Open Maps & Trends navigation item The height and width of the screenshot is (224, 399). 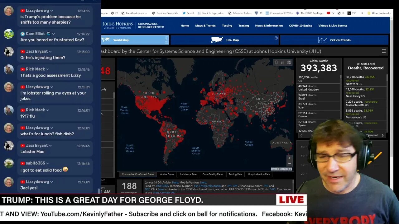(x=205, y=26)
